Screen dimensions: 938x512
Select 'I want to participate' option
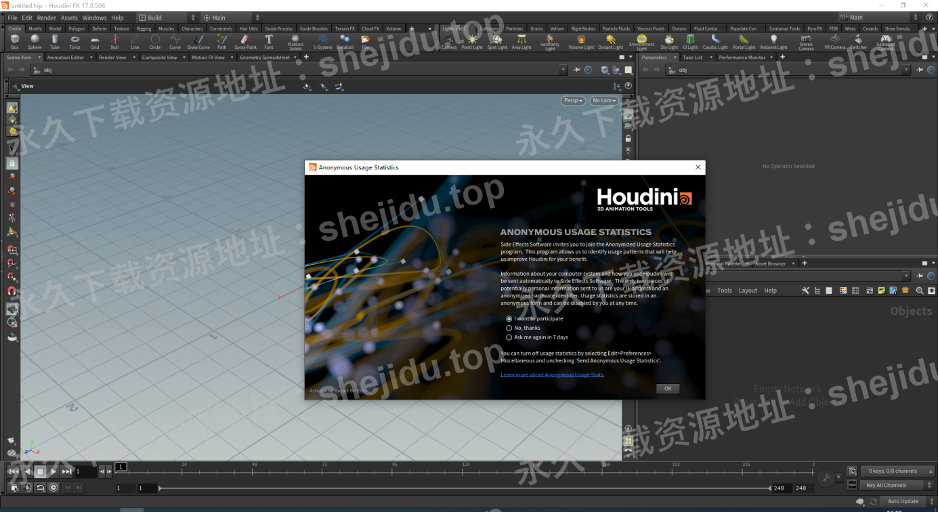(x=534, y=318)
